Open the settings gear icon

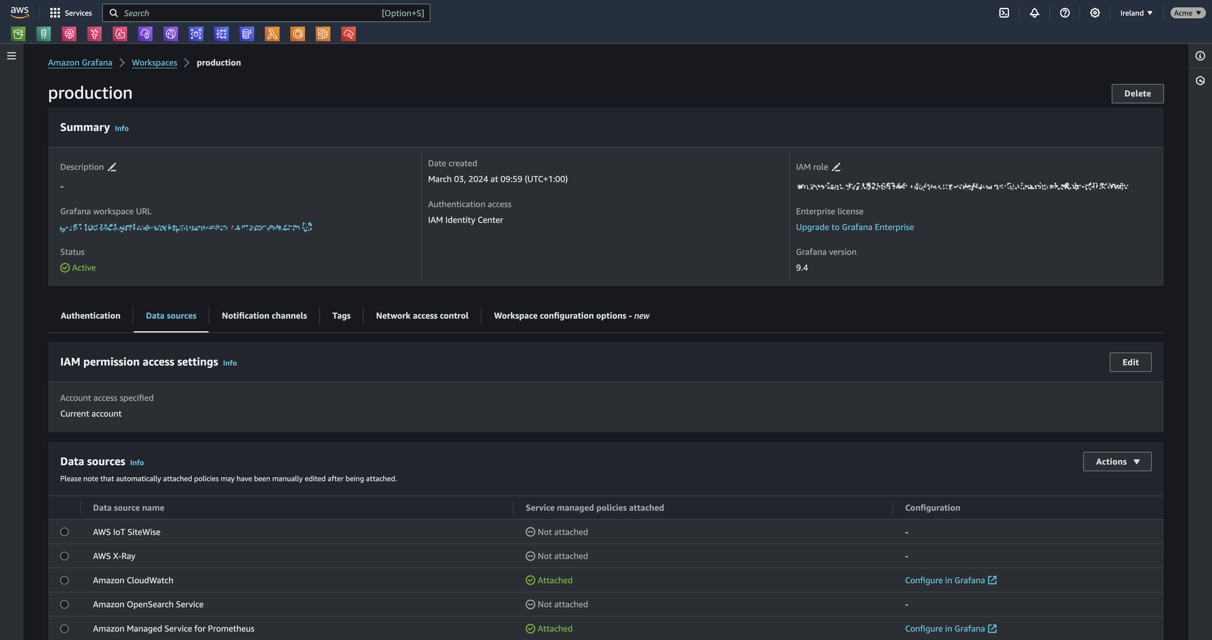coord(1095,13)
